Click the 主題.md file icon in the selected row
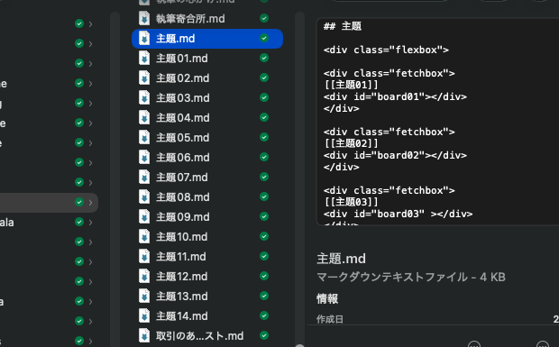Screen dimensions: 559x347 (144, 39)
